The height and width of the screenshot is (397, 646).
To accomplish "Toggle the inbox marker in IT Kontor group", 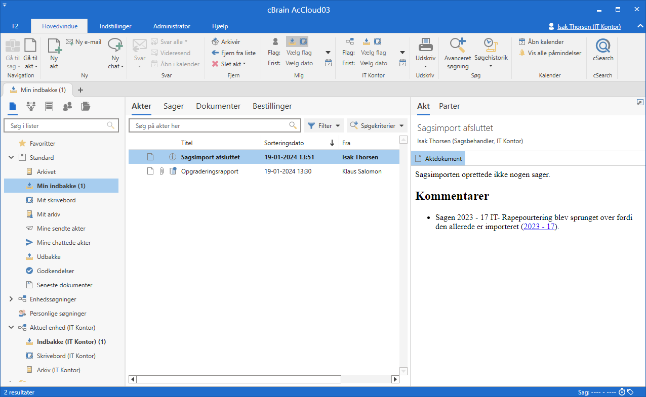I will [x=367, y=41].
